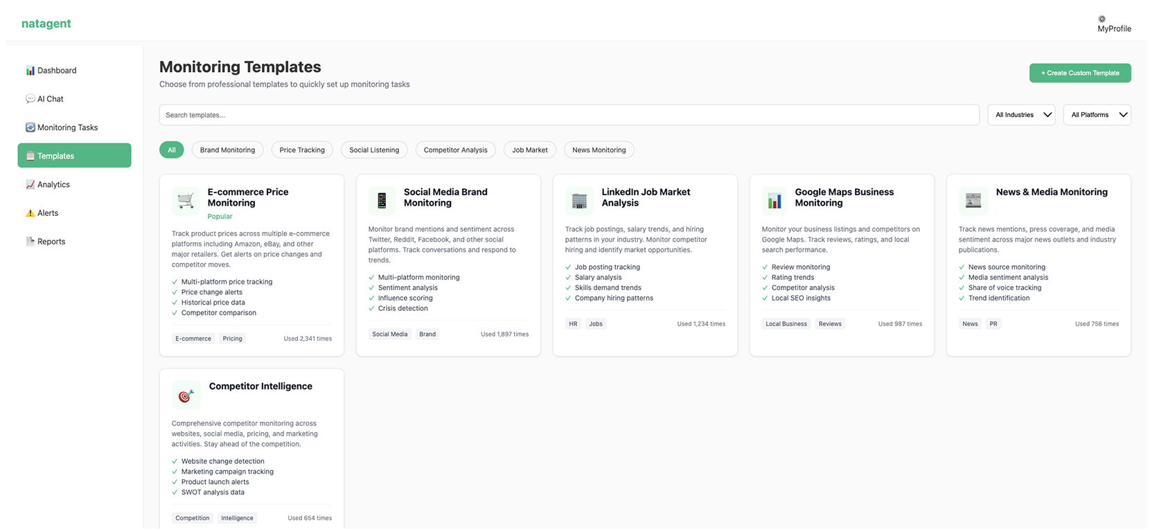Open the Analytics sidebar item

(x=53, y=185)
